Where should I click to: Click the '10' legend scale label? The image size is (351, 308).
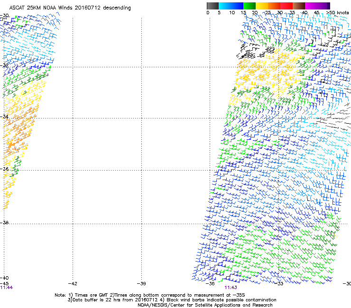[x=232, y=13]
